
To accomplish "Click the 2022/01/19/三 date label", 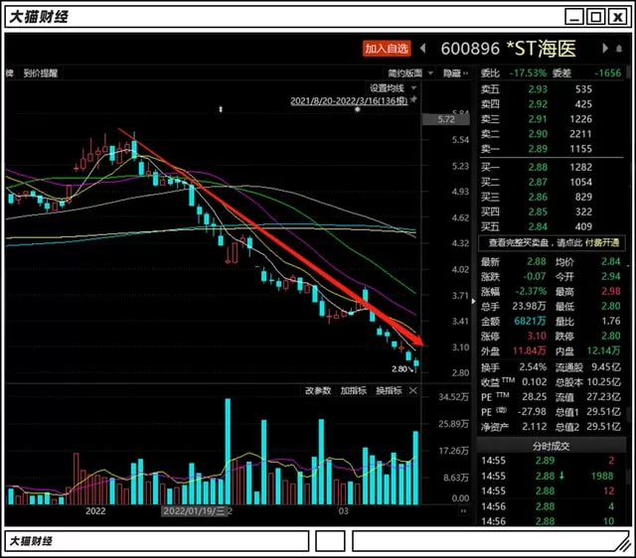I will click(x=194, y=511).
